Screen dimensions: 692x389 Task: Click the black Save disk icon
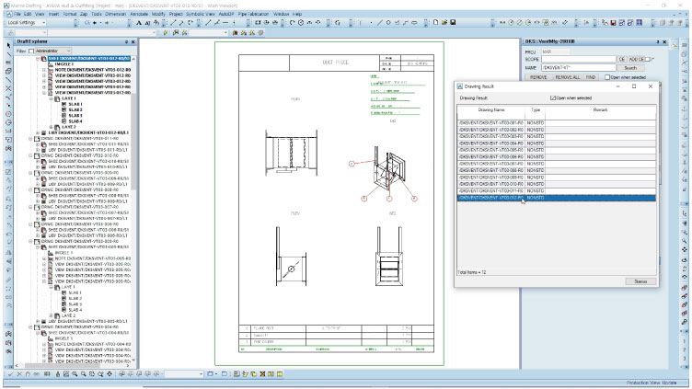453,22
